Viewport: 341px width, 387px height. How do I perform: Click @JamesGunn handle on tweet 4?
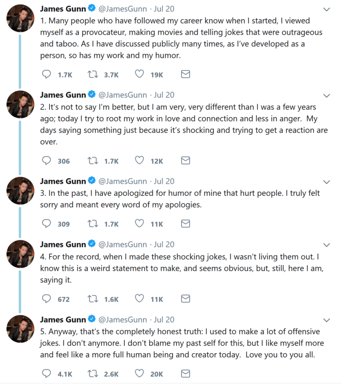tap(122, 244)
